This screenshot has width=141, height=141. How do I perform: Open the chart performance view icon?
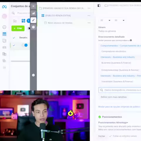point(33,13)
